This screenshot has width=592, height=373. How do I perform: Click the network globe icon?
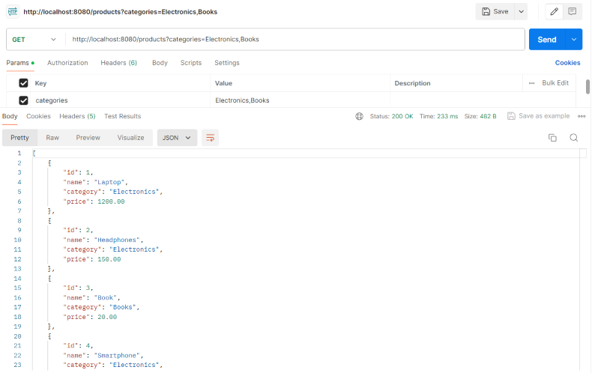360,116
